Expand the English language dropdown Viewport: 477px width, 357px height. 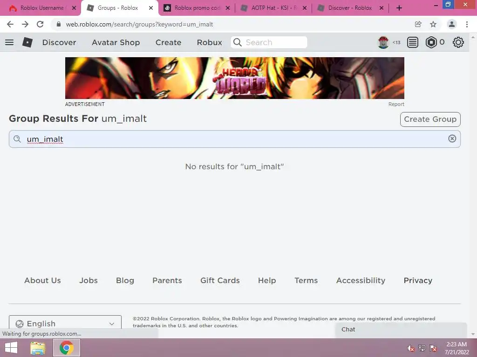coord(65,324)
